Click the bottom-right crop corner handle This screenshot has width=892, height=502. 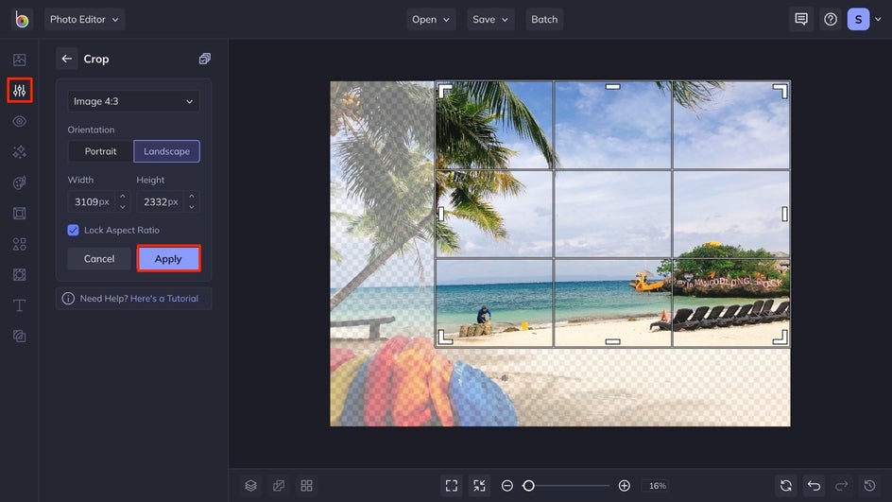(780, 338)
